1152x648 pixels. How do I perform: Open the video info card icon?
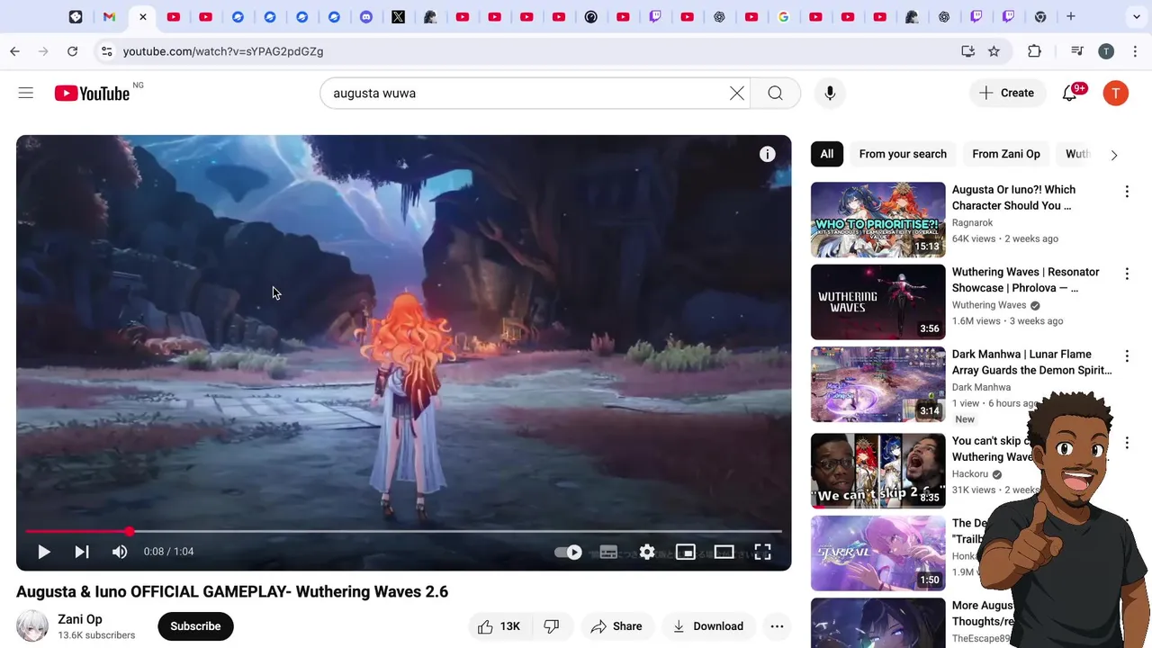pos(767,155)
